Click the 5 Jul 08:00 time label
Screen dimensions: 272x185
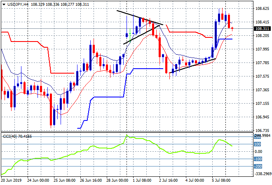(221, 180)
